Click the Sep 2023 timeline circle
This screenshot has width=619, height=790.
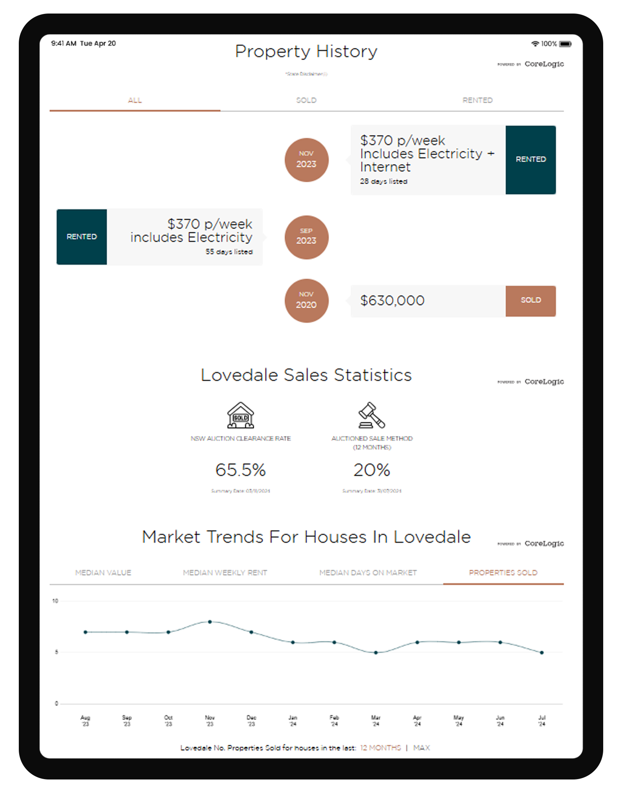pos(306,237)
